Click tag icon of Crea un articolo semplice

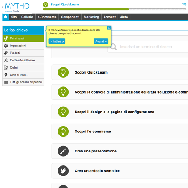point(63,171)
